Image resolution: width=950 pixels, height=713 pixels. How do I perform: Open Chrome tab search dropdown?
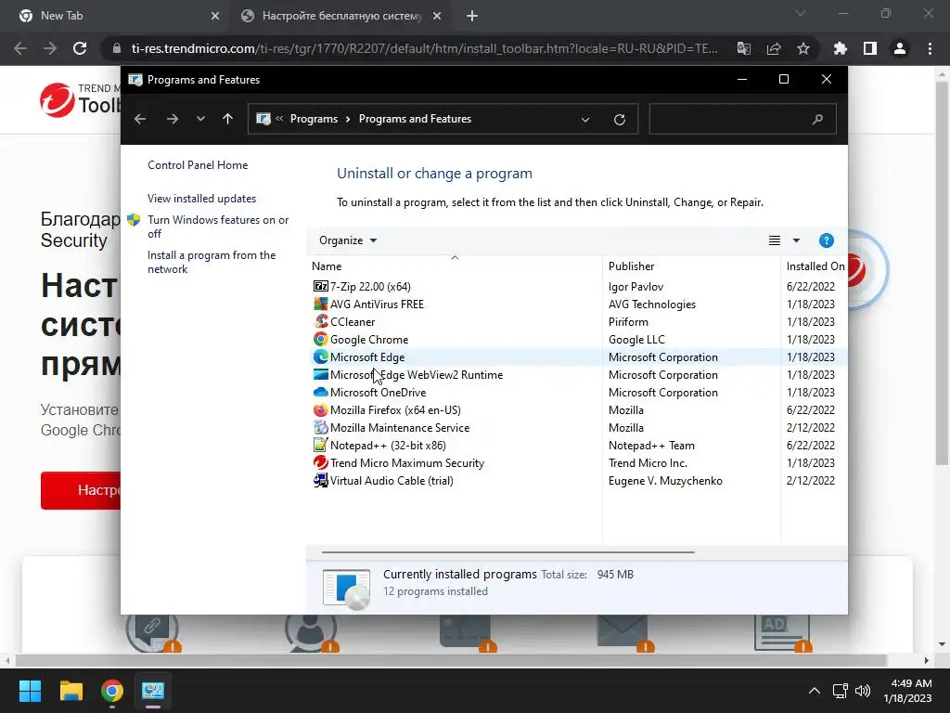click(801, 13)
